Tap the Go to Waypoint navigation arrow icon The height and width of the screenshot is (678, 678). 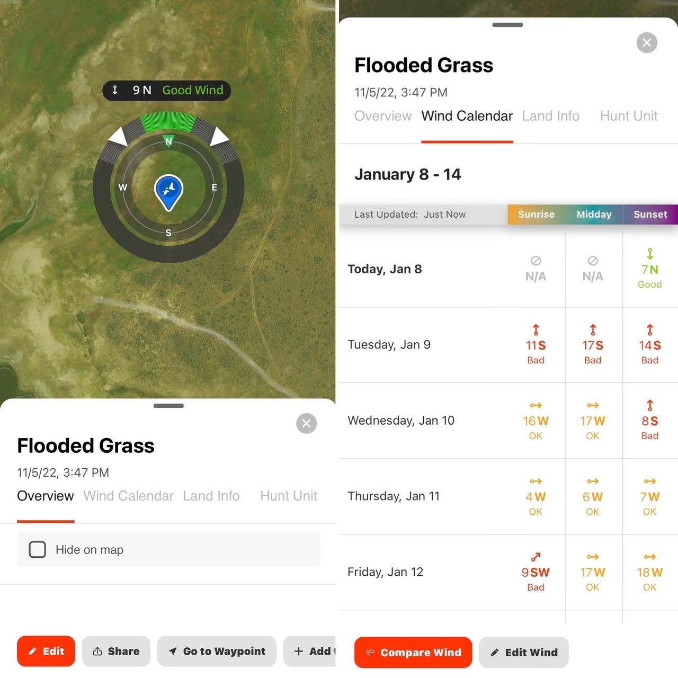(x=173, y=651)
